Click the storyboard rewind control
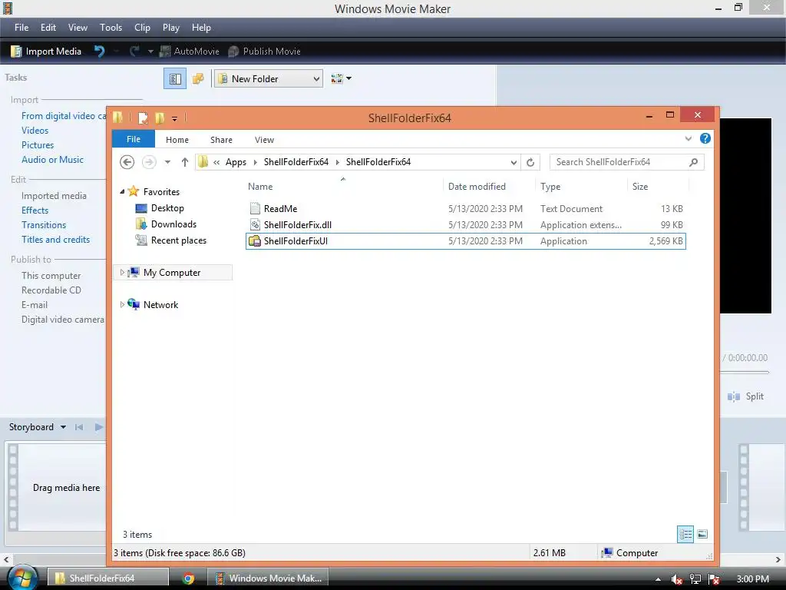This screenshot has height=590, width=786. [x=79, y=427]
